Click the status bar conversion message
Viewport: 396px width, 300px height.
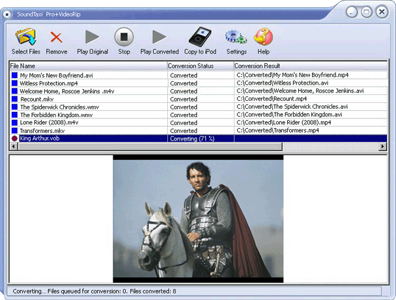94,291
